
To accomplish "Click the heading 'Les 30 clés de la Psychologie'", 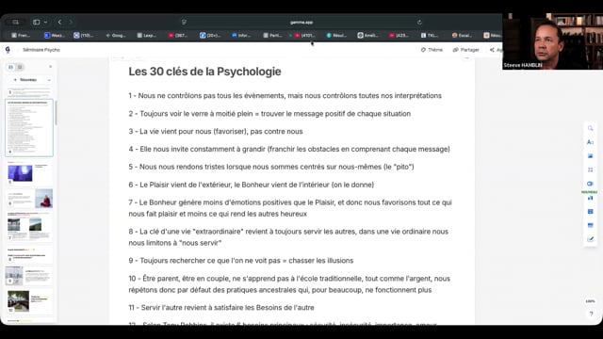I will click(204, 72).
